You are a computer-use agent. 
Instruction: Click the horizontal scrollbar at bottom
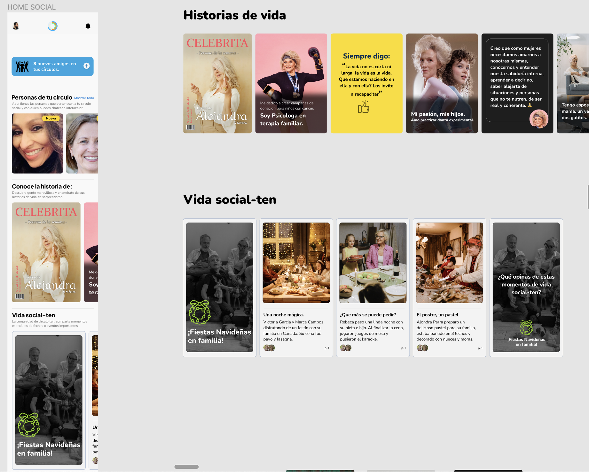(186, 467)
